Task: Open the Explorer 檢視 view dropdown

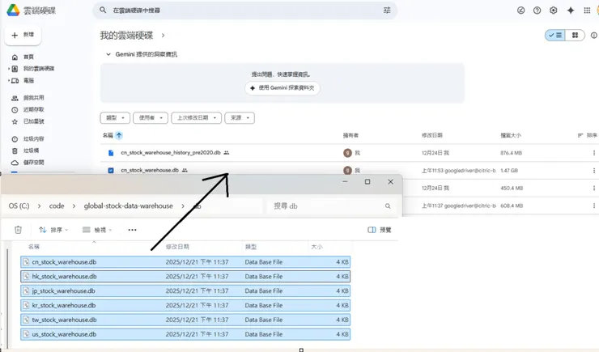Action: 97,230
